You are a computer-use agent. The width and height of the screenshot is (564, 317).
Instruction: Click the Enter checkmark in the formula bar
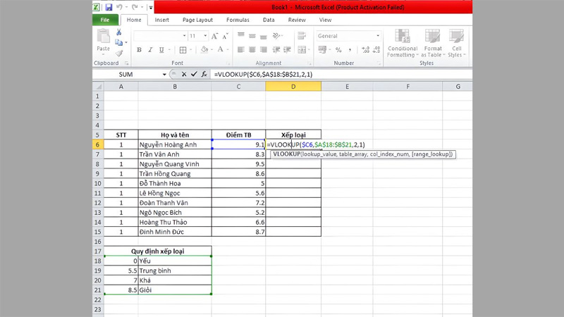(x=194, y=75)
